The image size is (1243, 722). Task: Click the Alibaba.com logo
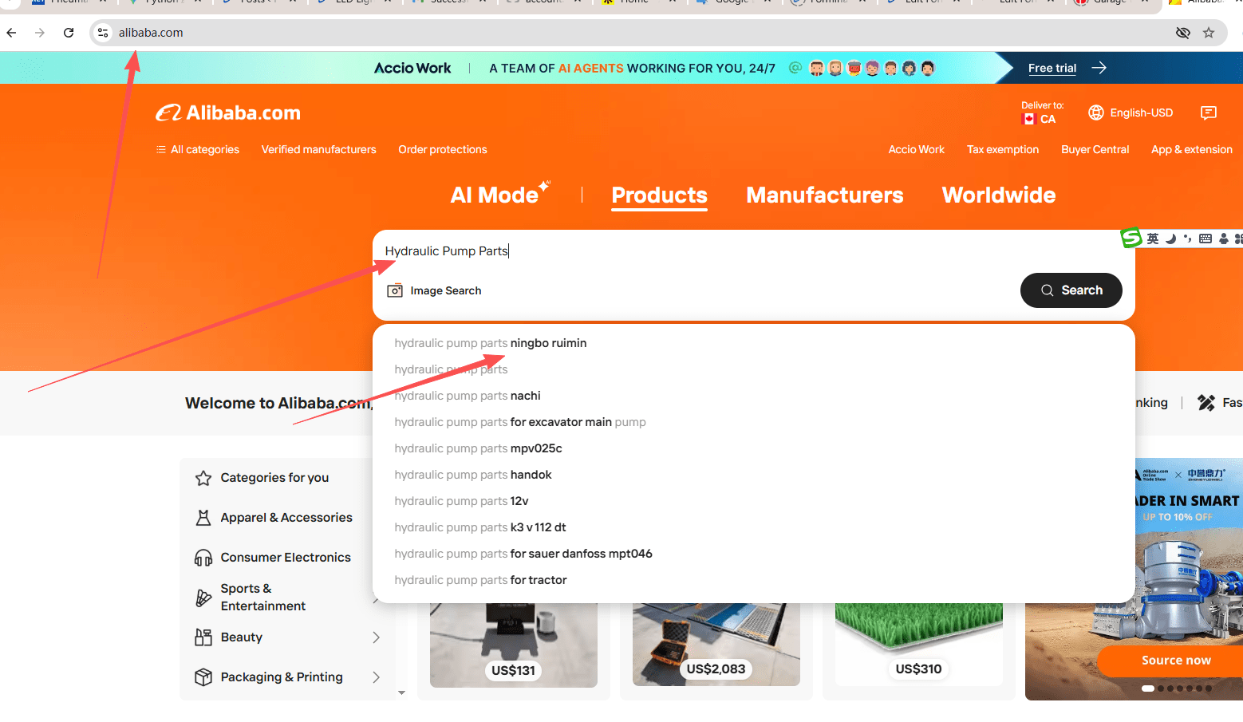[228, 112]
